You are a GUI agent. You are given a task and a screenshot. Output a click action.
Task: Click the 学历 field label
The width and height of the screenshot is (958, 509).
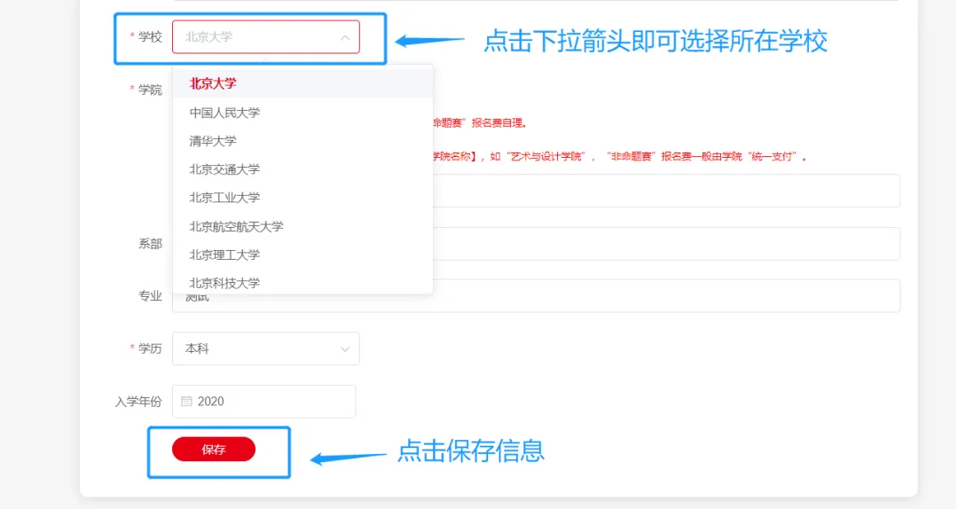coord(150,348)
